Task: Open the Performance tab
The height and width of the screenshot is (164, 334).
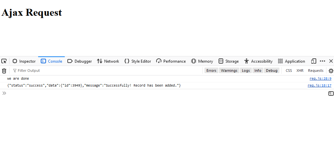Action: tap(171, 61)
